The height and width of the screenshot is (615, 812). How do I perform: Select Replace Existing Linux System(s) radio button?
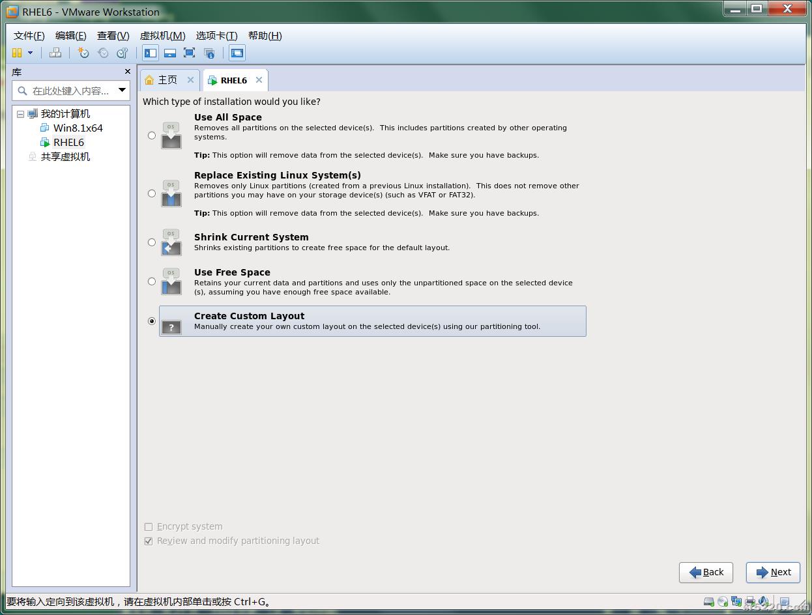152,193
